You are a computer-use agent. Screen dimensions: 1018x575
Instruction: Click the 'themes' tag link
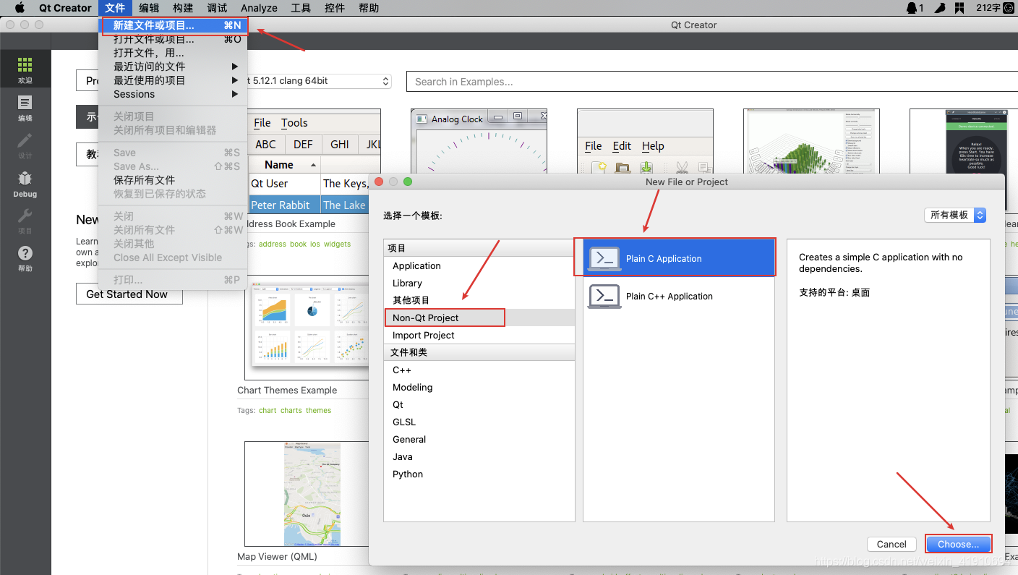point(318,410)
